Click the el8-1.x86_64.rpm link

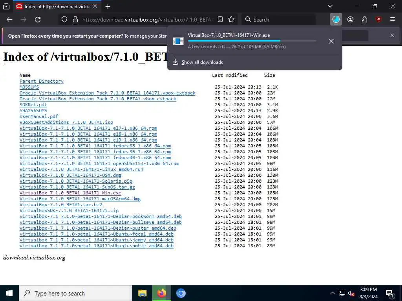click(x=88, y=134)
